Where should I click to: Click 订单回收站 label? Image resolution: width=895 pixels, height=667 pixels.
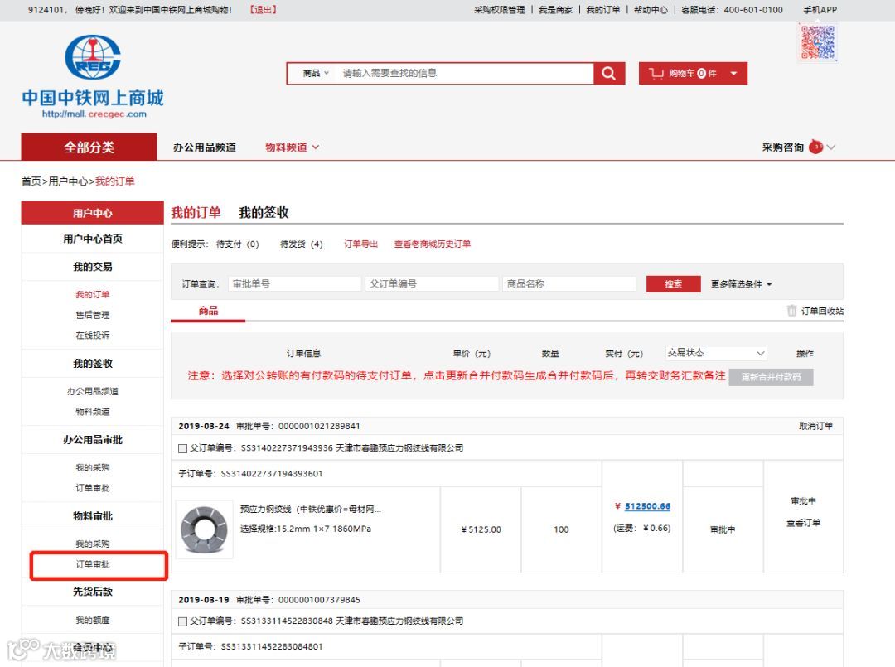[822, 311]
